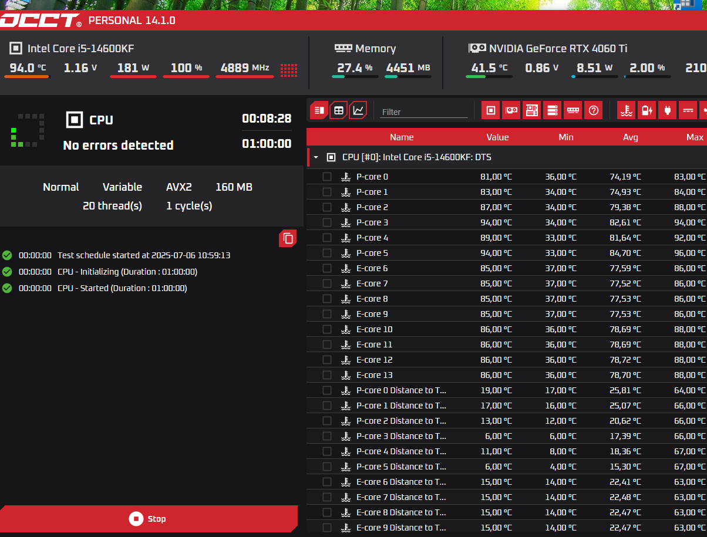
Task: Click the No errors detected status
Action: pyautogui.click(x=118, y=145)
